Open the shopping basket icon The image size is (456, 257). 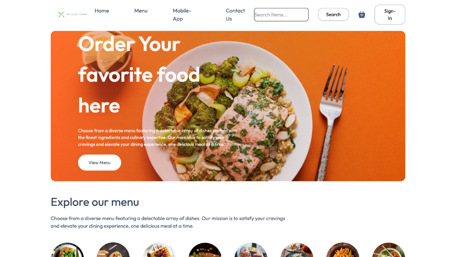point(362,15)
